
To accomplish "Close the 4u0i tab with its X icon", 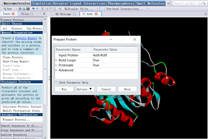I will (x=96, y=14).
